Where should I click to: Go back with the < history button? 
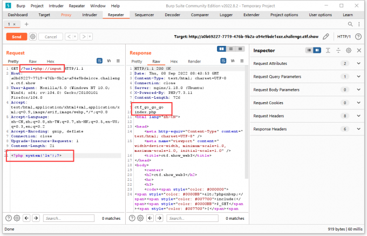[69, 37]
